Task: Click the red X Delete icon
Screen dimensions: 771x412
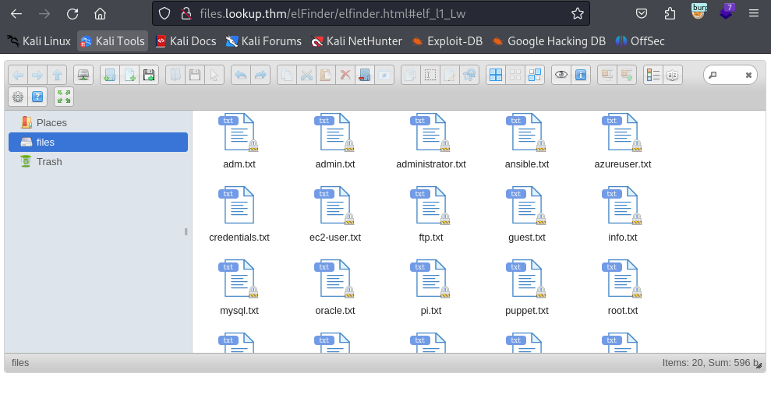Action: tap(345, 75)
